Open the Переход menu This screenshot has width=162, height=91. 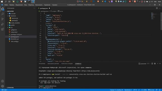[x=31, y=5]
